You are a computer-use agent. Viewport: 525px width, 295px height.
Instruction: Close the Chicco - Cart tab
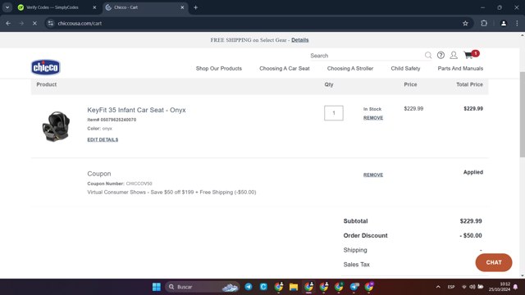182,7
